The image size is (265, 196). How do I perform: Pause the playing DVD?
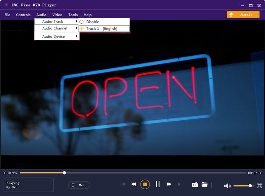tap(158, 184)
